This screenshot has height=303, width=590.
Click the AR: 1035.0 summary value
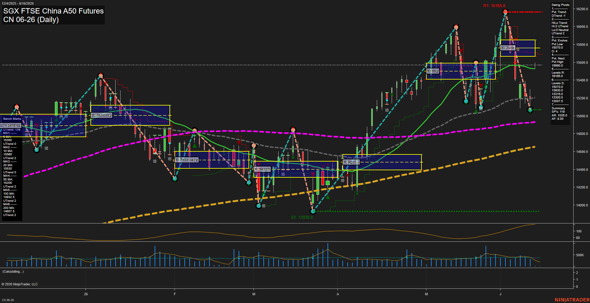[559, 115]
